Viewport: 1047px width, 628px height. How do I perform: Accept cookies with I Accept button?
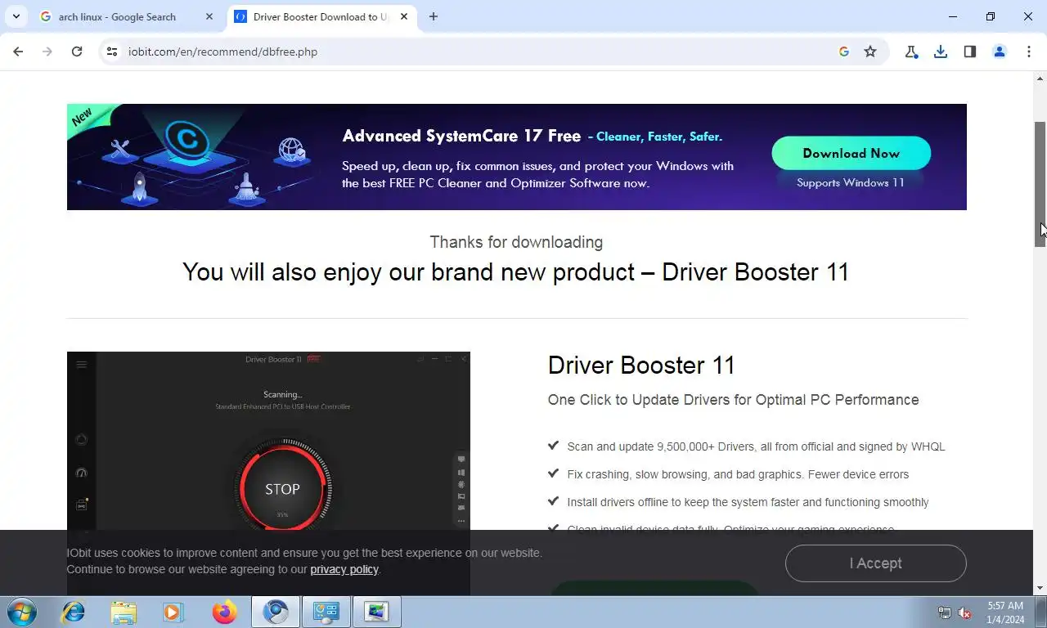coord(875,563)
